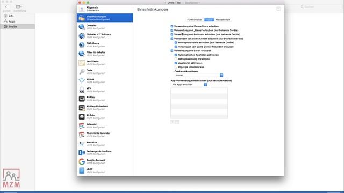Uncheck Verwenden von Game Center erlauben
The height and width of the screenshot is (193, 344).
coord(172,39)
